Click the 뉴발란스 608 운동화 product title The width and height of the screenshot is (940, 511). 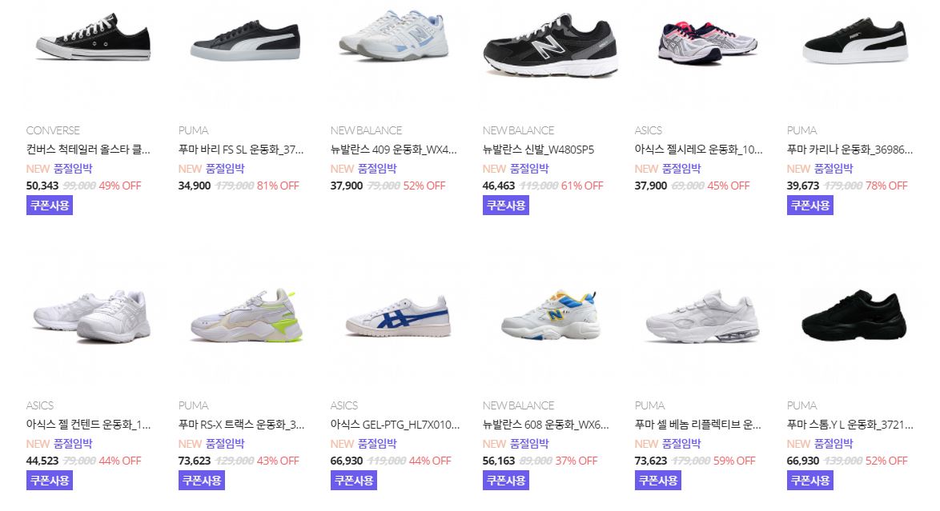pos(545,424)
